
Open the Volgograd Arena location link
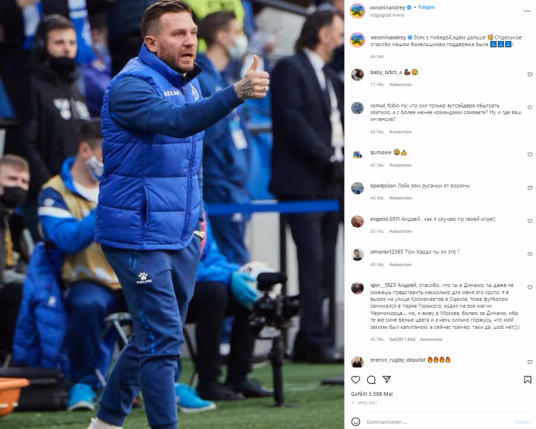pos(387,15)
